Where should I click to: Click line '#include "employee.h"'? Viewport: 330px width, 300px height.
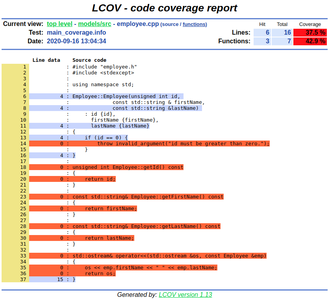(105, 67)
